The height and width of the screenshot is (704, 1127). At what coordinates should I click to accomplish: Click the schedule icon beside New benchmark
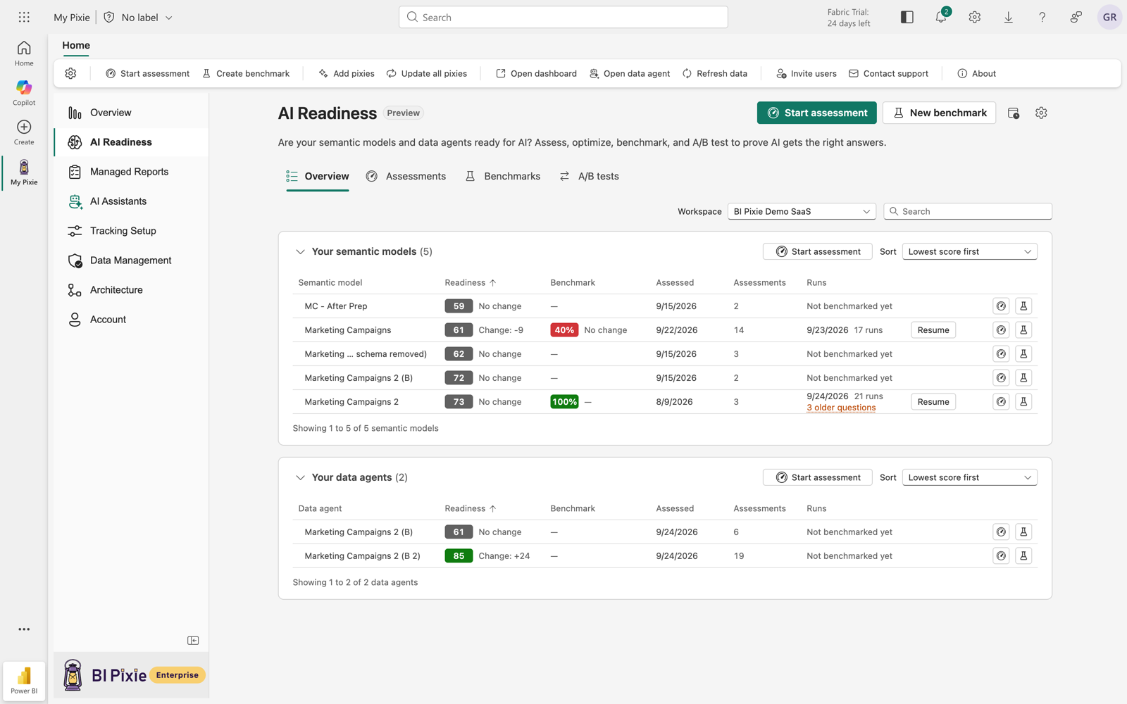pyautogui.click(x=1014, y=113)
